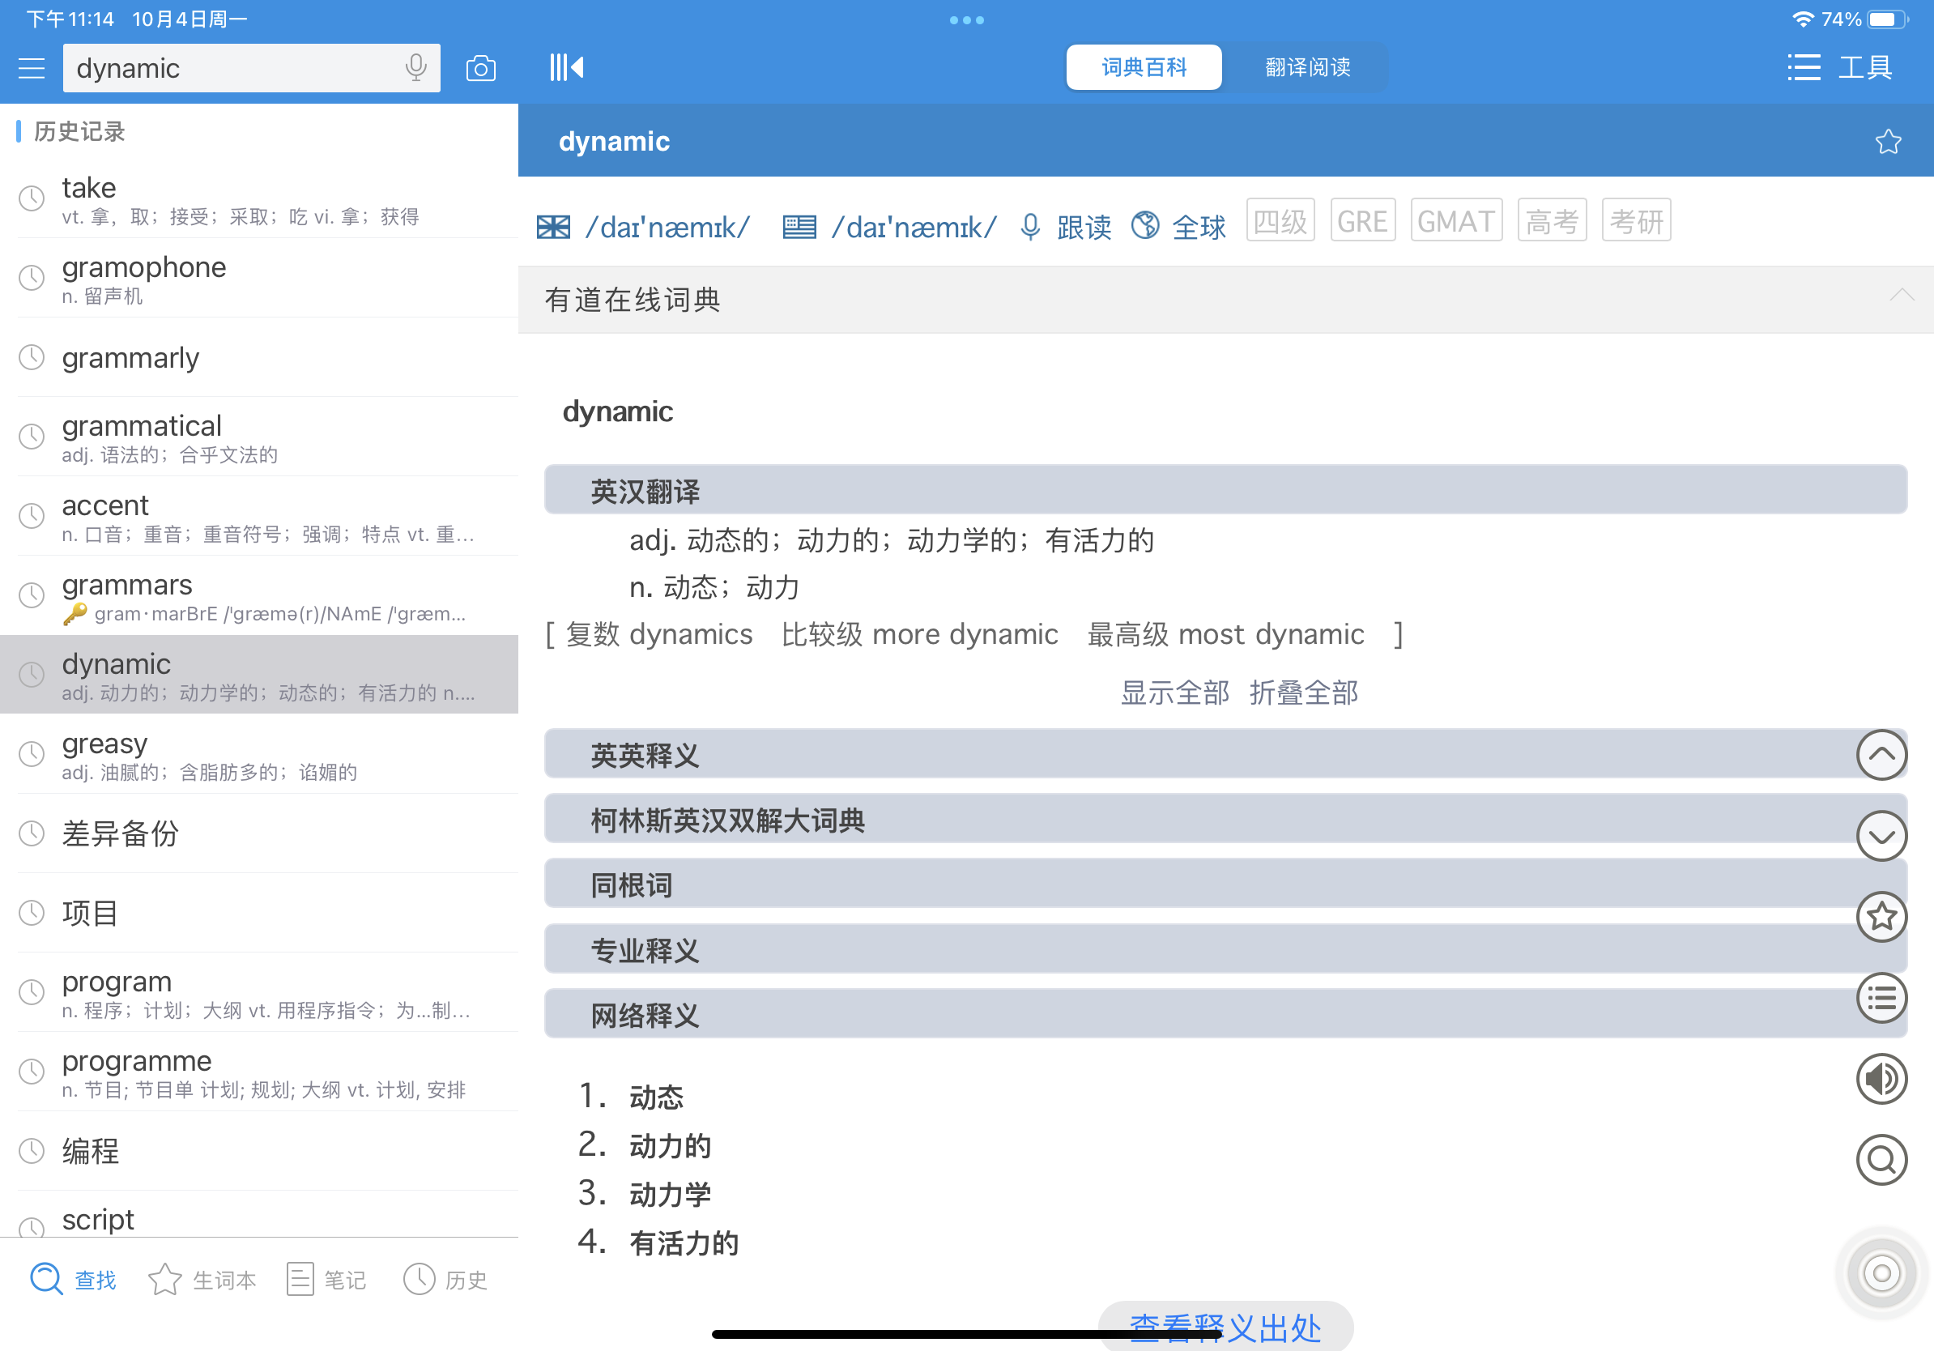The height and width of the screenshot is (1351, 1934).
Task: Tap floating scroll-up arrow button
Action: [1881, 756]
